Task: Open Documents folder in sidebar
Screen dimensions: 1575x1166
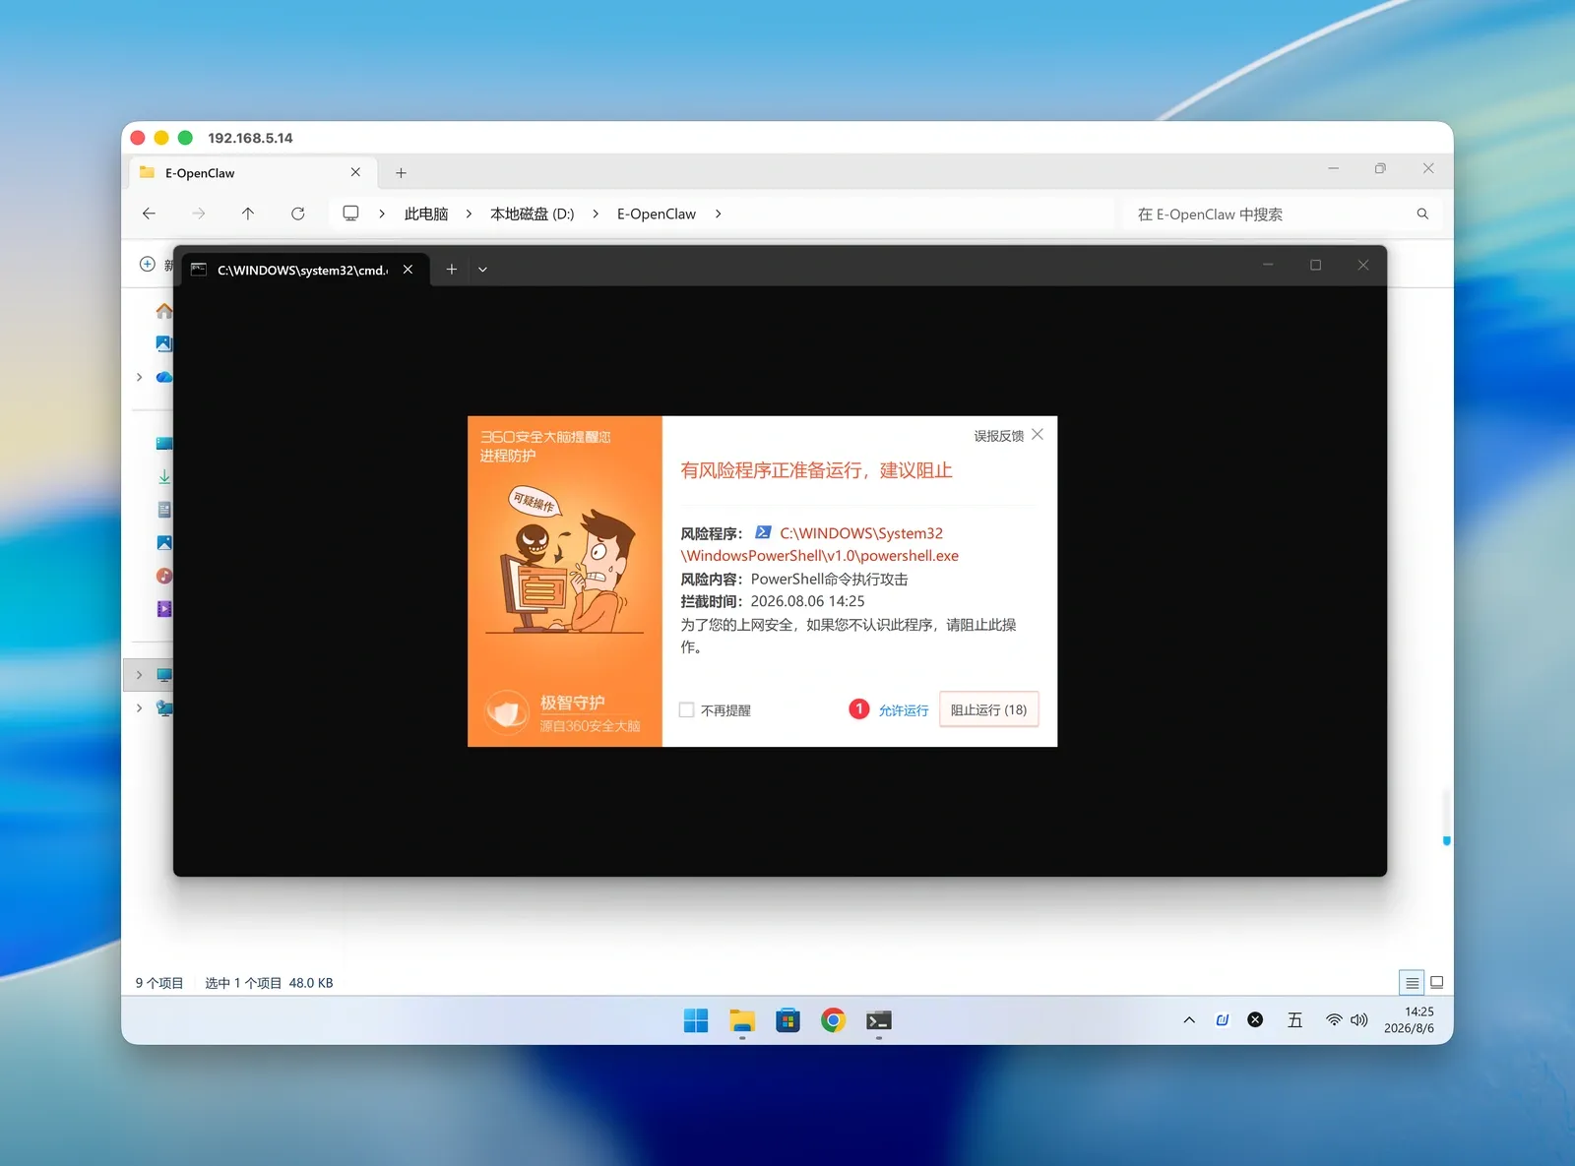Action: click(164, 510)
